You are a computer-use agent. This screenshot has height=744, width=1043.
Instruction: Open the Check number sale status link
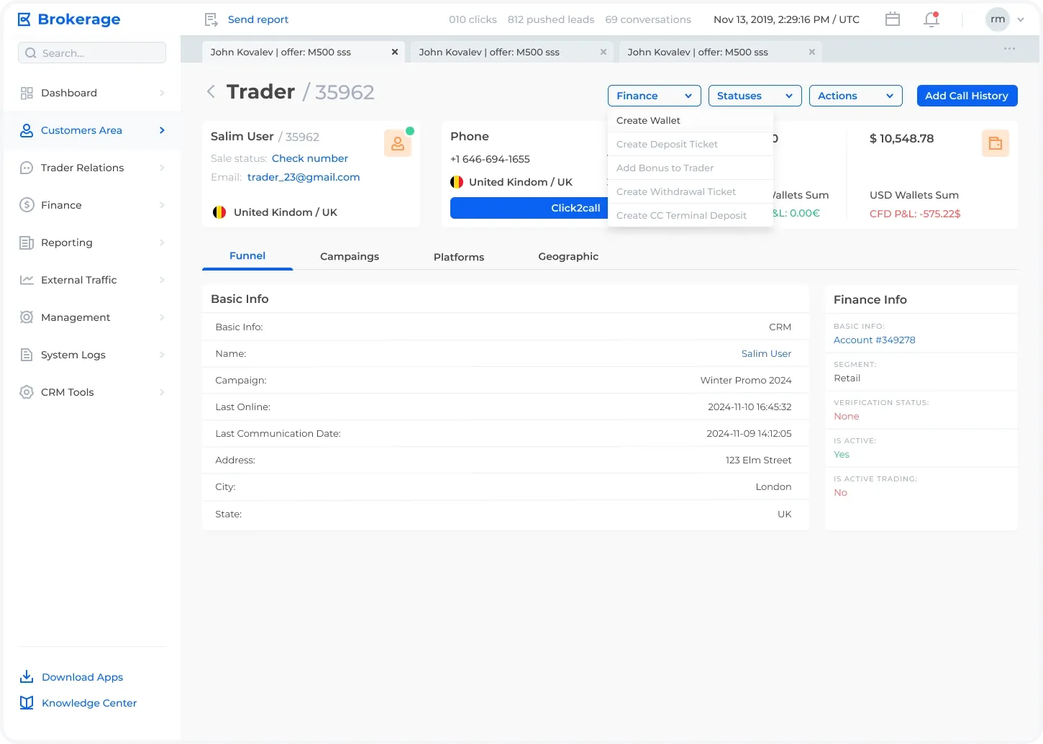(x=310, y=158)
